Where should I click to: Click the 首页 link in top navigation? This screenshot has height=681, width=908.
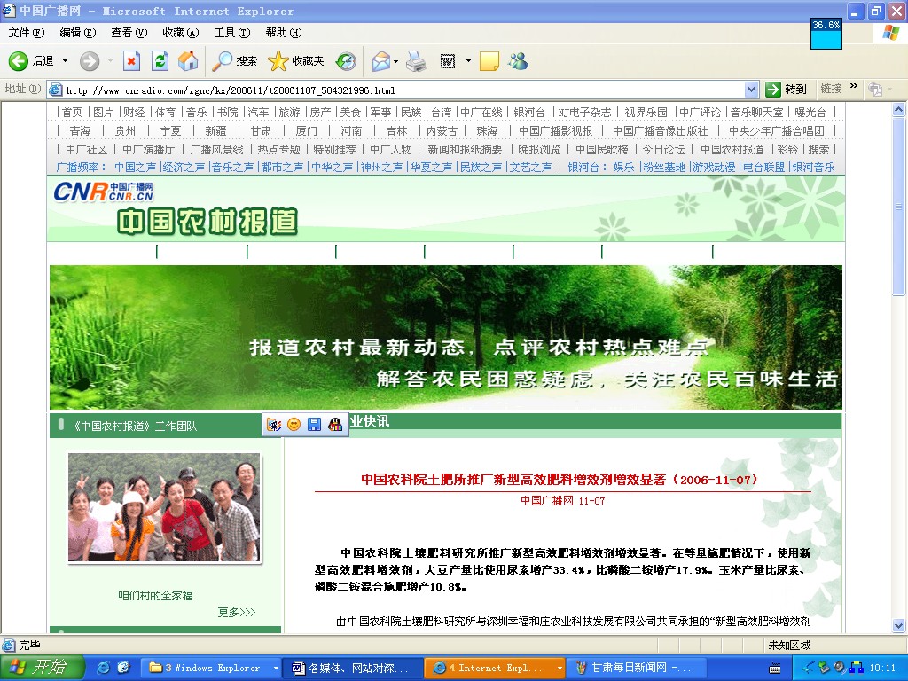(x=73, y=113)
